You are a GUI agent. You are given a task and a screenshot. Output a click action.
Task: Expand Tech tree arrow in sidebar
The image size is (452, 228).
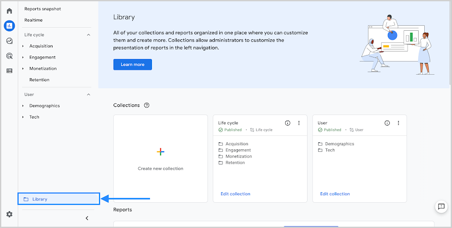[x=23, y=117]
